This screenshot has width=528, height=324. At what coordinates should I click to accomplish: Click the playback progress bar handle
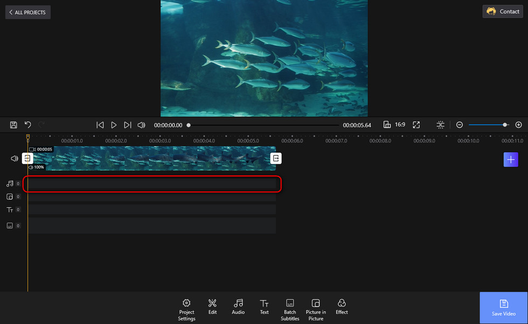click(x=189, y=125)
